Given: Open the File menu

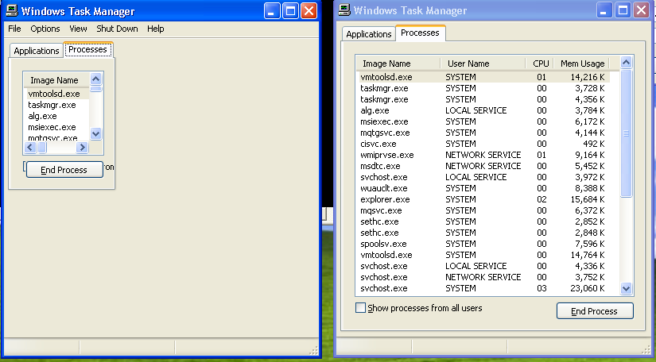Looking at the screenshot, I should 14,29.
